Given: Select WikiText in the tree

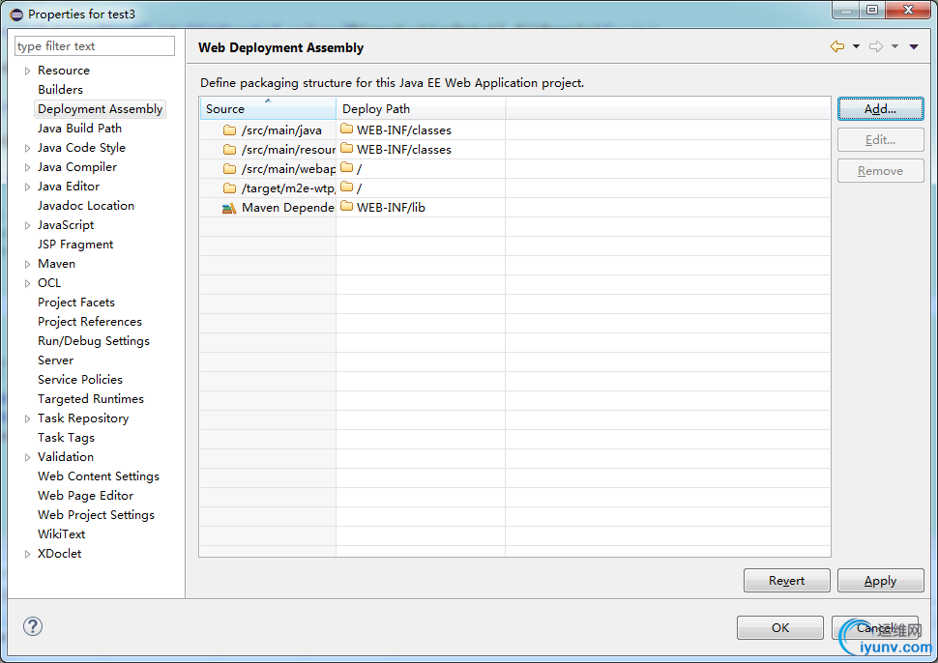Looking at the screenshot, I should coord(62,533).
